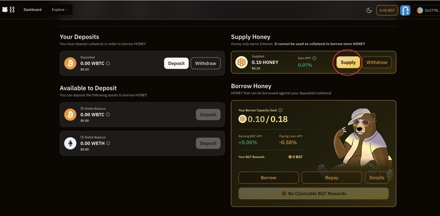Click the info icon next to deposited WBTC

click(x=108, y=63)
